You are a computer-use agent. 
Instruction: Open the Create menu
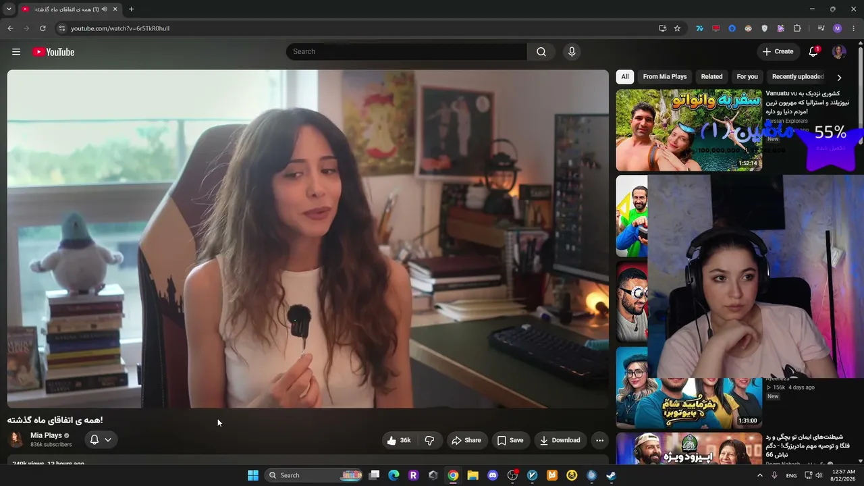click(778, 52)
